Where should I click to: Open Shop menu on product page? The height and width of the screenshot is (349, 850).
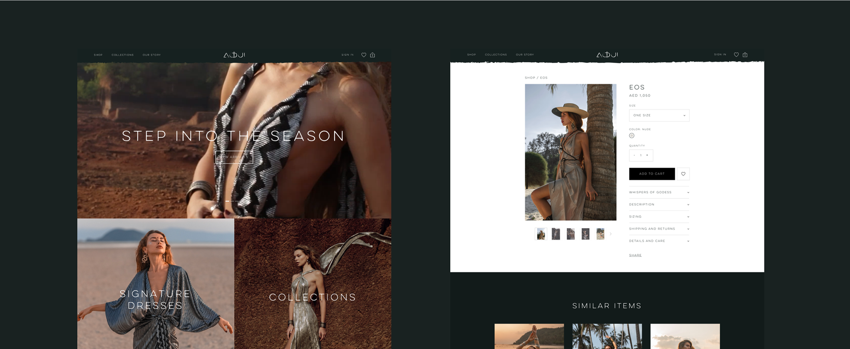(471, 55)
